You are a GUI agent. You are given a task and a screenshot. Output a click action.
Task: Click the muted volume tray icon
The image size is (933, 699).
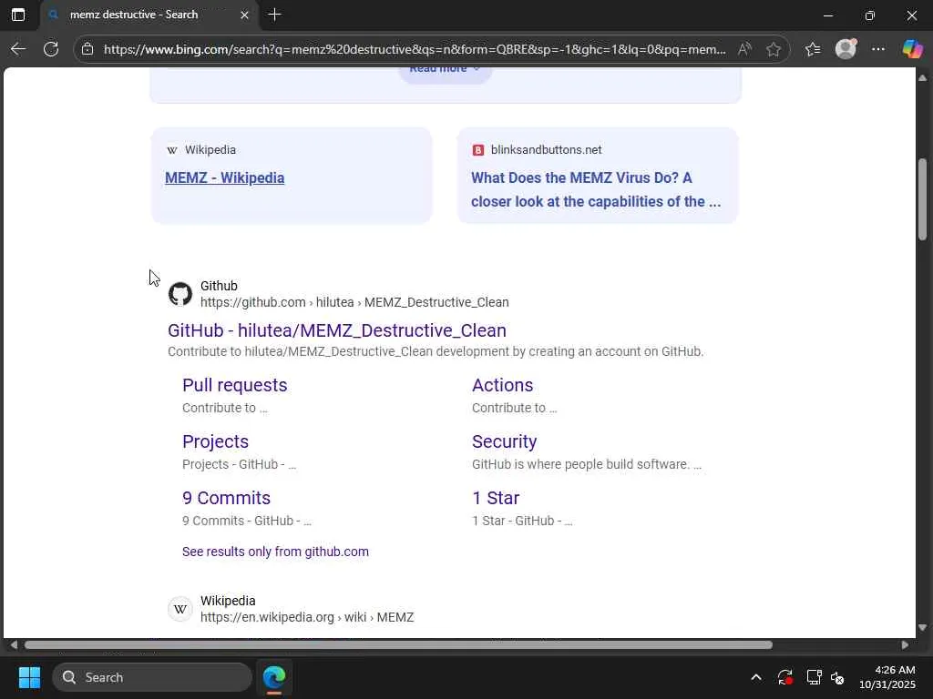click(x=838, y=677)
